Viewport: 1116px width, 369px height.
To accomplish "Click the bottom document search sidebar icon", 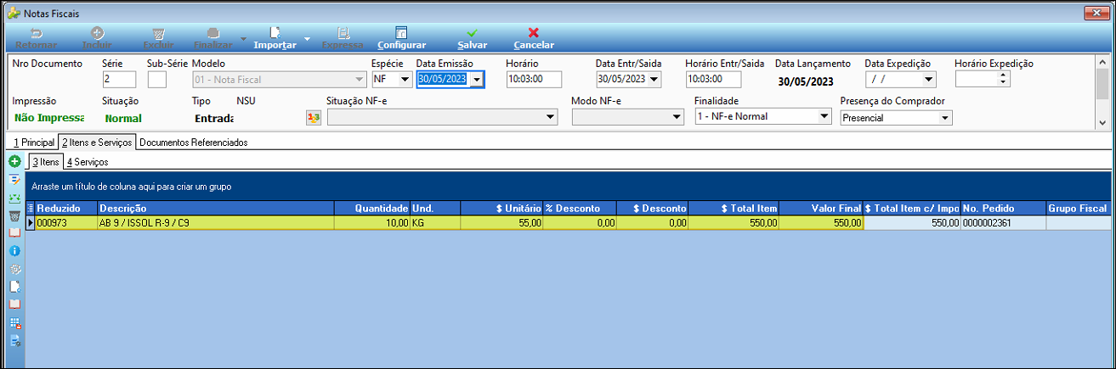I will 14,341.
